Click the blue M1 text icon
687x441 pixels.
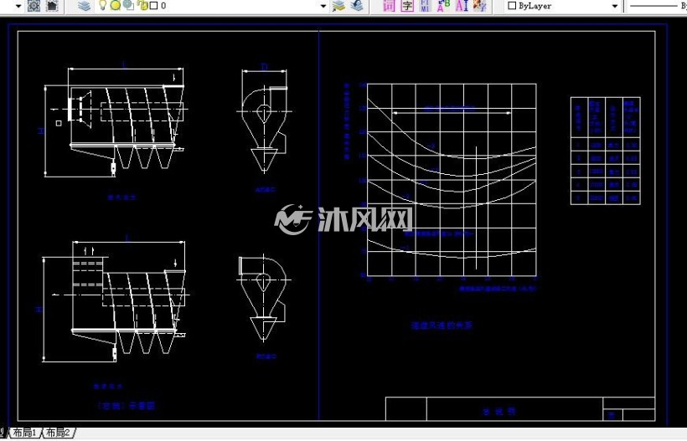(x=425, y=6)
